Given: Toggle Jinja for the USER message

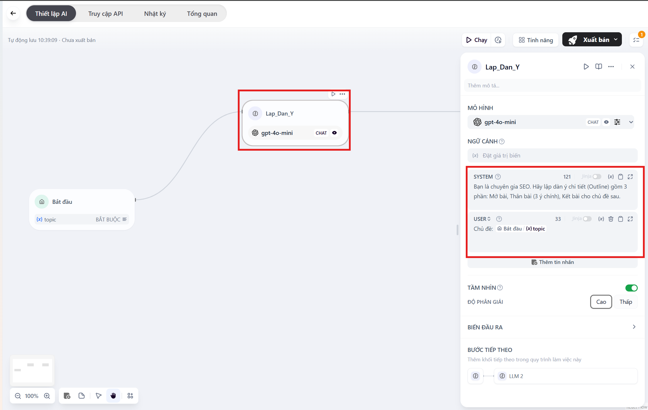Looking at the screenshot, I should click(587, 219).
